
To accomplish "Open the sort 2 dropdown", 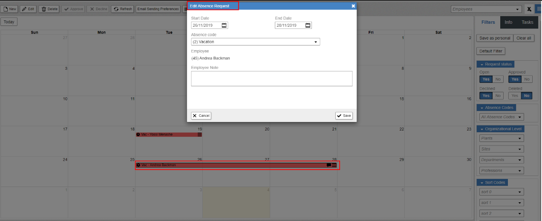I will (x=502, y=213).
